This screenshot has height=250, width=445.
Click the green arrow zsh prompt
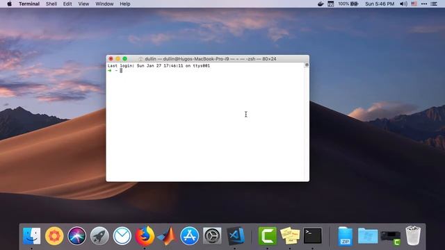click(110, 70)
